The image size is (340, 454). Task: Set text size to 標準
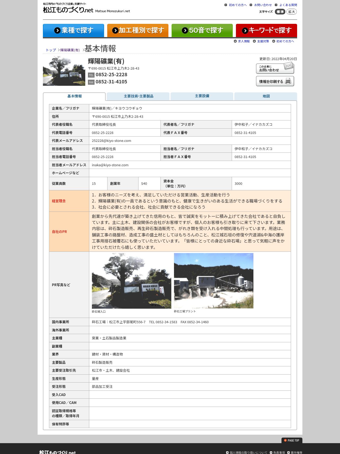coord(280,12)
